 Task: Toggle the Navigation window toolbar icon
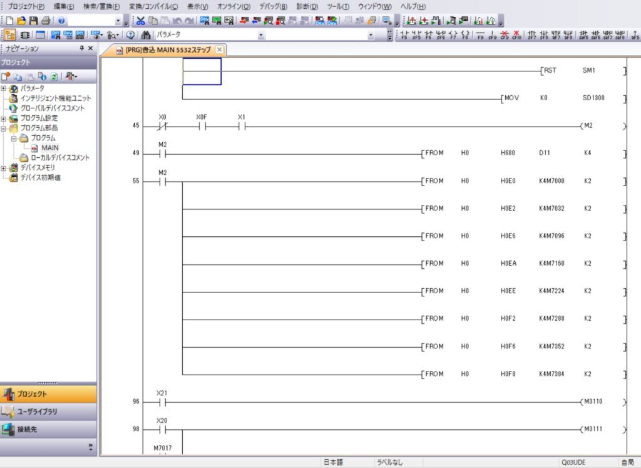click(x=10, y=35)
